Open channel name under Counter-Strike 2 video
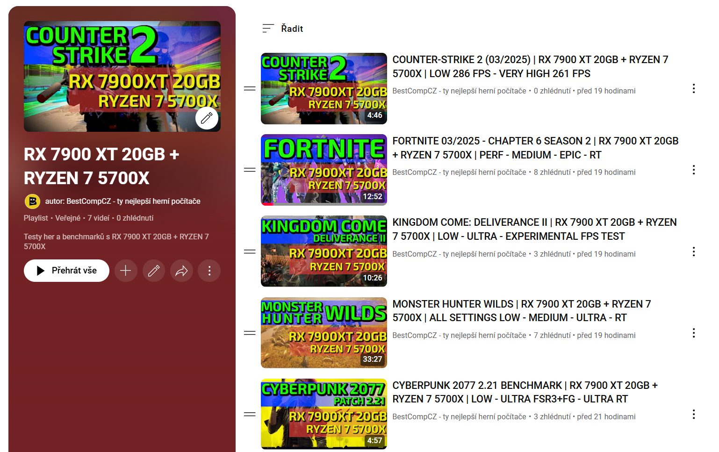 pyautogui.click(x=459, y=91)
